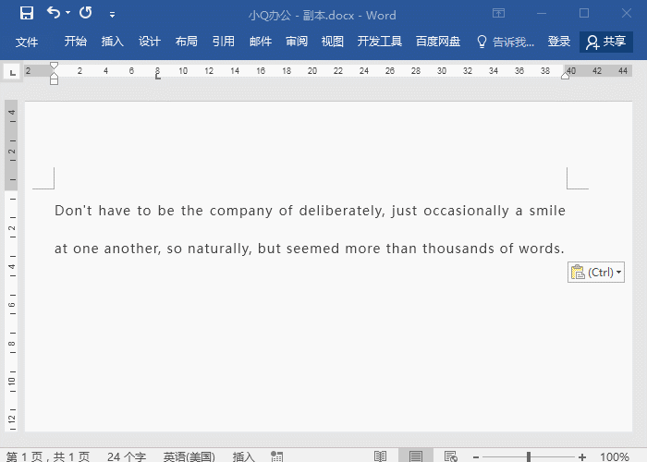Click the macro recording icon in status bar
The height and width of the screenshot is (462, 647).
[277, 456]
